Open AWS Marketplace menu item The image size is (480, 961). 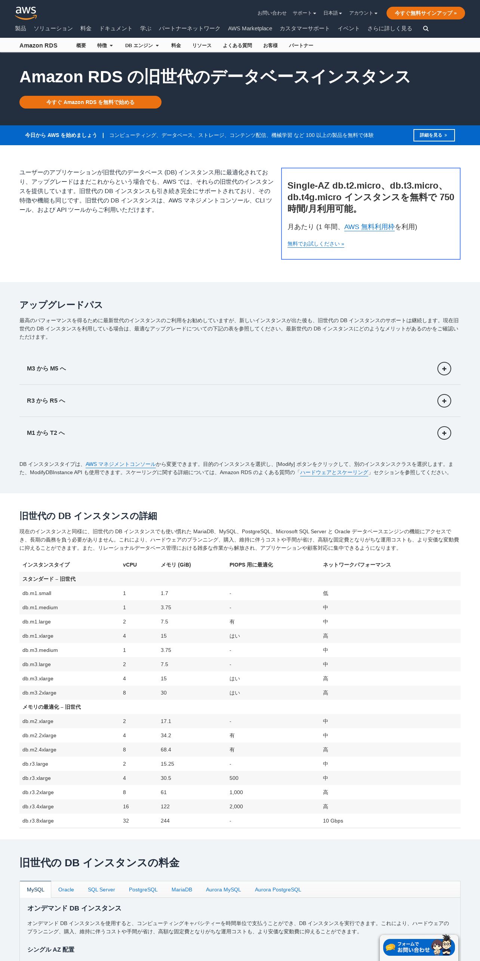[250, 28]
